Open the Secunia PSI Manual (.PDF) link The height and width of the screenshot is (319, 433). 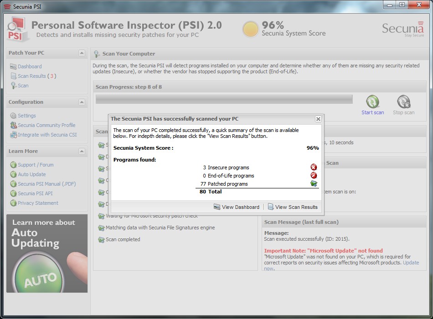coord(46,184)
